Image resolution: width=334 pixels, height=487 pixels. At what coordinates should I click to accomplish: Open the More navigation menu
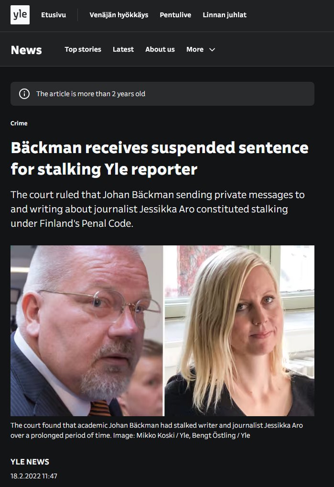(201, 49)
